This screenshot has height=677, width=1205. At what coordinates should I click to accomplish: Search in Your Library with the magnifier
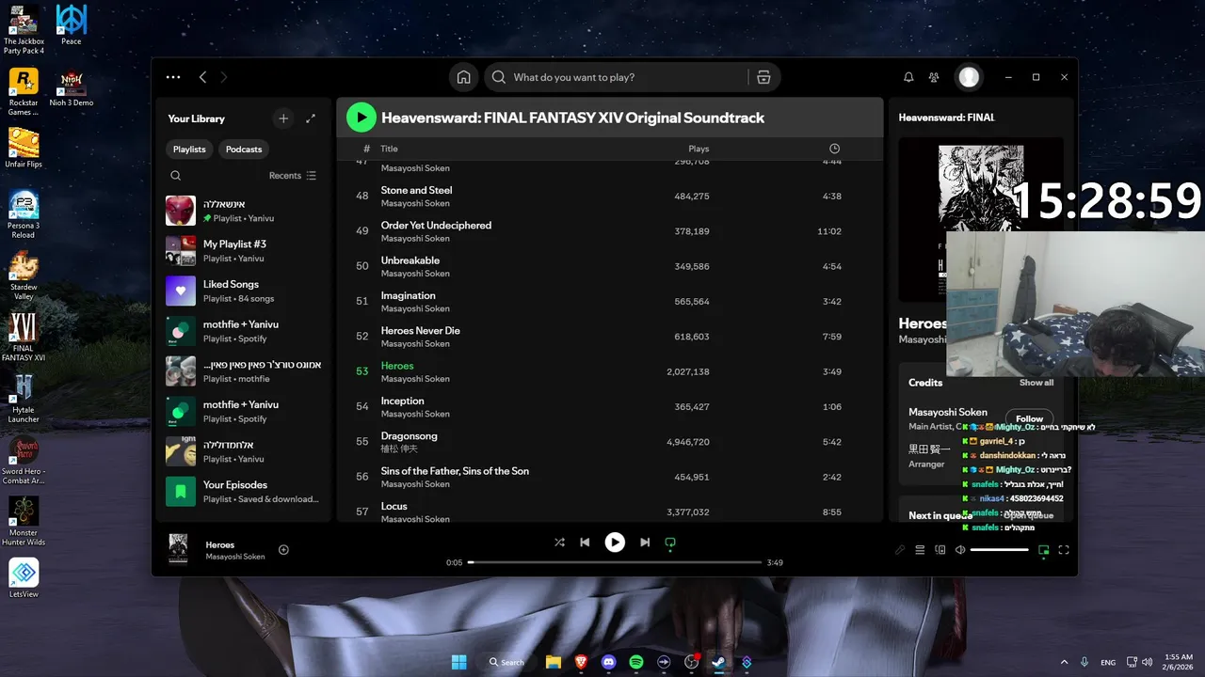point(176,176)
